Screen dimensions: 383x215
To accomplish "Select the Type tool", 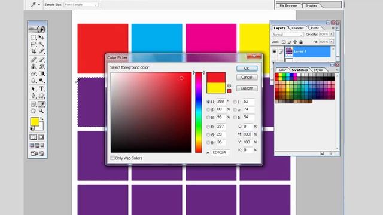I will click(x=41, y=89).
